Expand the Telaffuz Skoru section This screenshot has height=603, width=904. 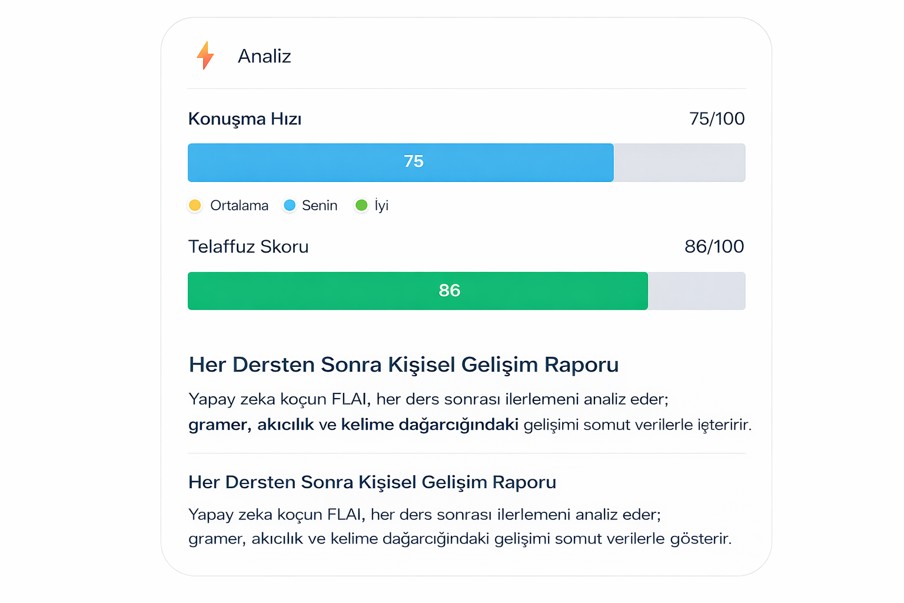(x=248, y=246)
